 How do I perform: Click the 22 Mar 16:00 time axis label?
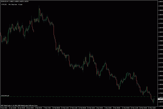coord(152,108)
